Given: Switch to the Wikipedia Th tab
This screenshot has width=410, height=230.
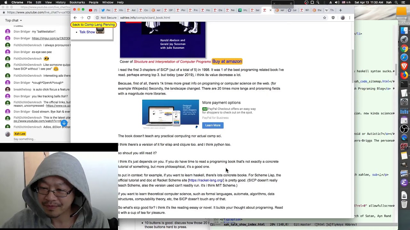Looking at the screenshot, I should pos(329,10).
